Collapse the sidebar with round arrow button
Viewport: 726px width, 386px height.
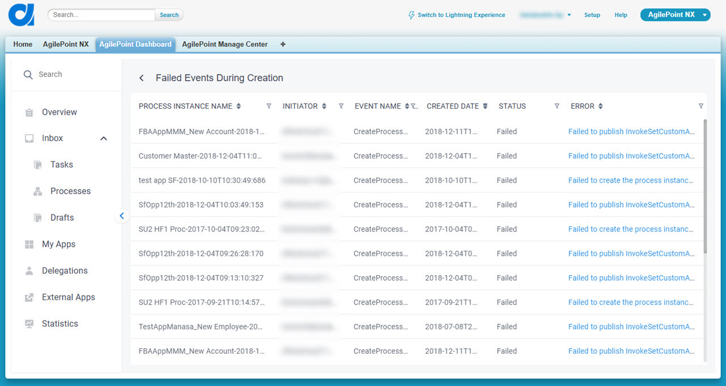point(121,216)
